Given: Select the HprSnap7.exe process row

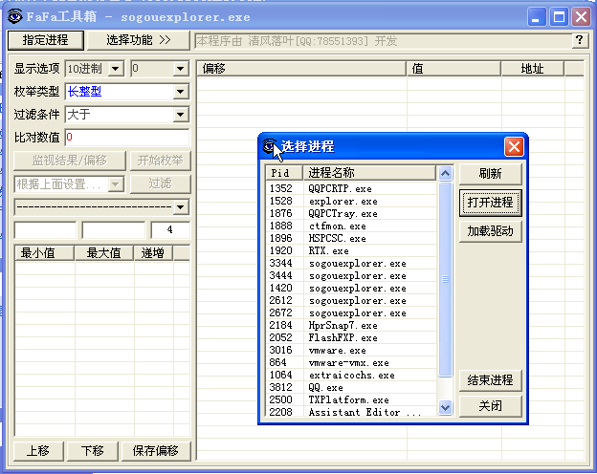Looking at the screenshot, I should coord(351,325).
